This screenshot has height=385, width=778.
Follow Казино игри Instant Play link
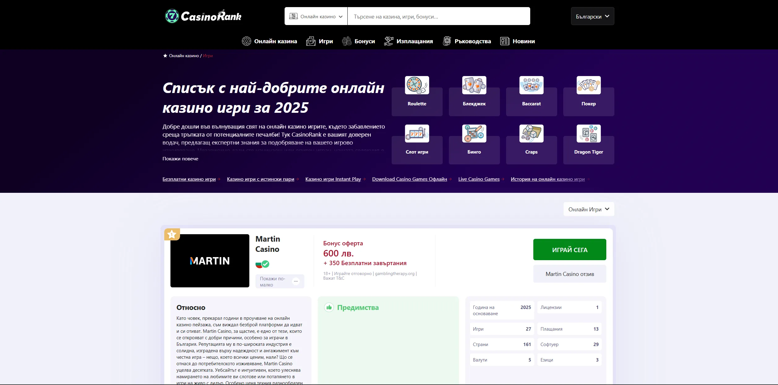click(333, 179)
